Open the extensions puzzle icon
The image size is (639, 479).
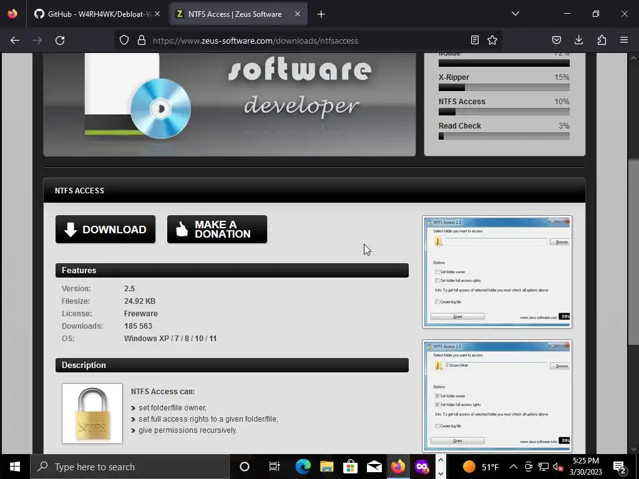[602, 41]
